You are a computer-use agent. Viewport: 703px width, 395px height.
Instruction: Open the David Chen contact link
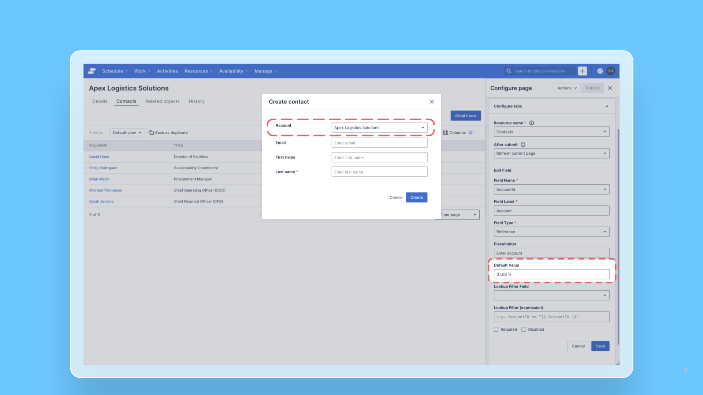[x=99, y=157]
